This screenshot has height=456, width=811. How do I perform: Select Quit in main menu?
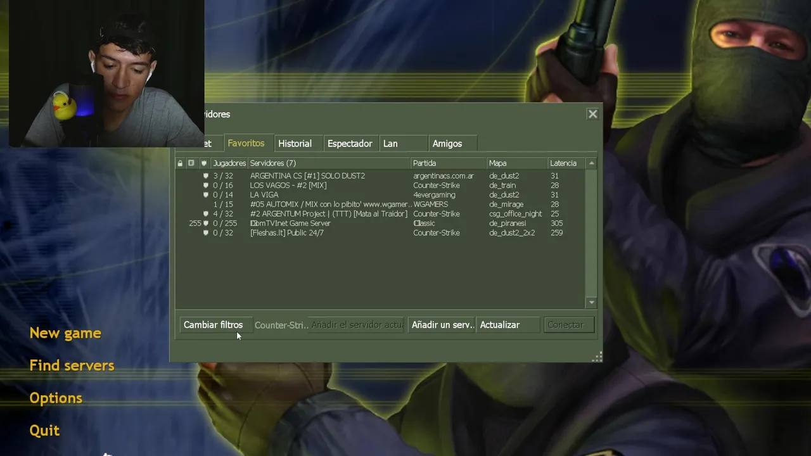click(44, 431)
